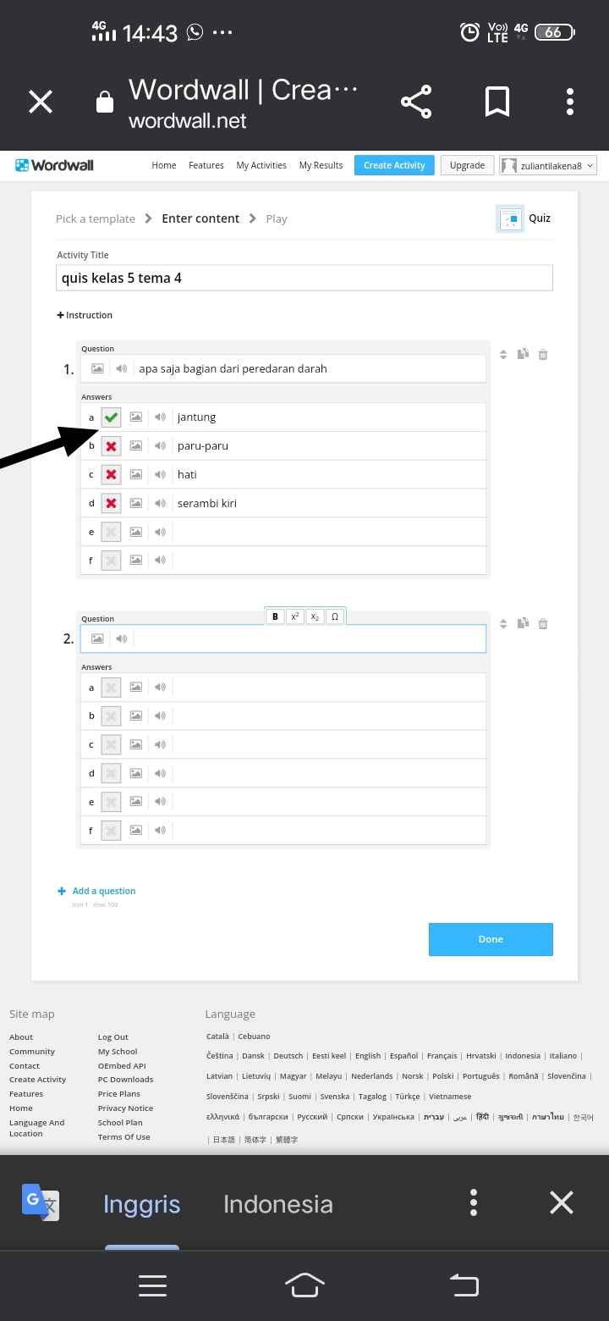
Task: Add sound to answer 'jantung'
Action: pyautogui.click(x=160, y=417)
